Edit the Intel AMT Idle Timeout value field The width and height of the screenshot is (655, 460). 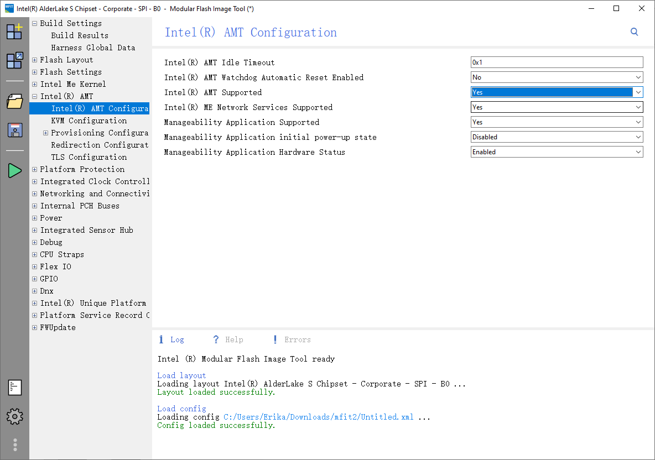click(x=556, y=62)
